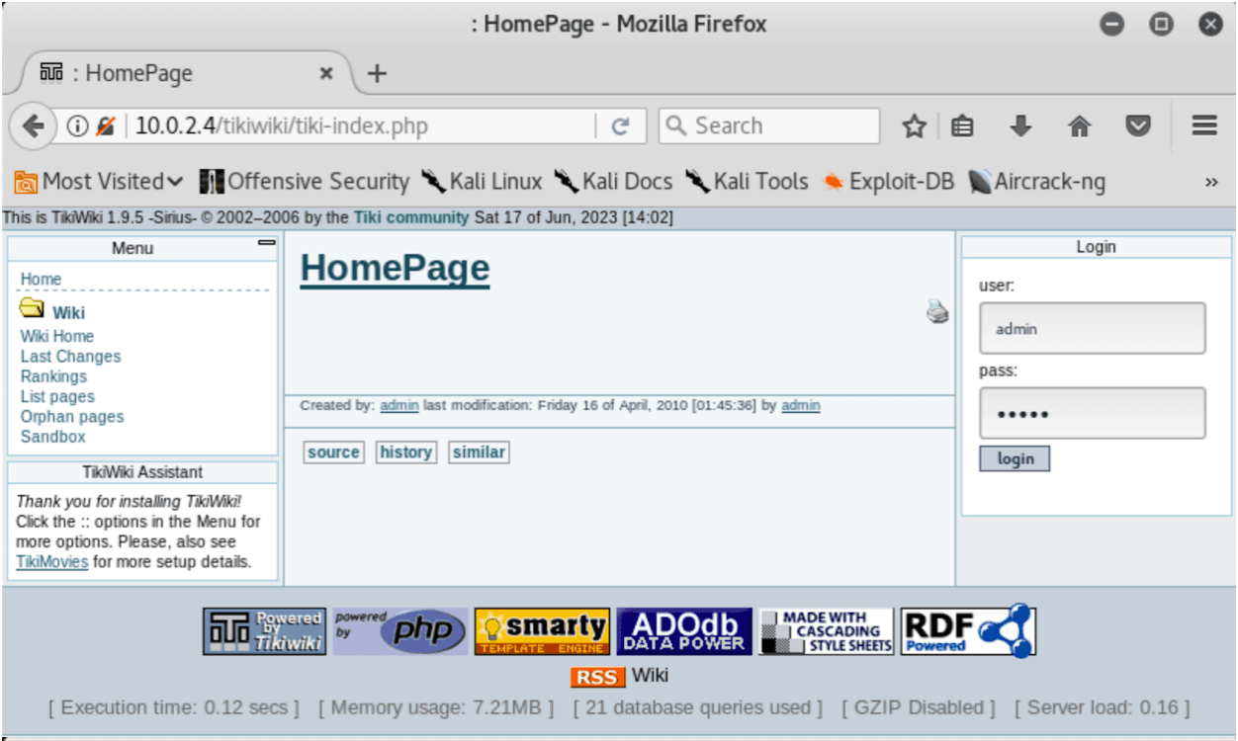1238x741 pixels.
Task: Click the Wiki folder icon in Menu
Action: tap(32, 308)
